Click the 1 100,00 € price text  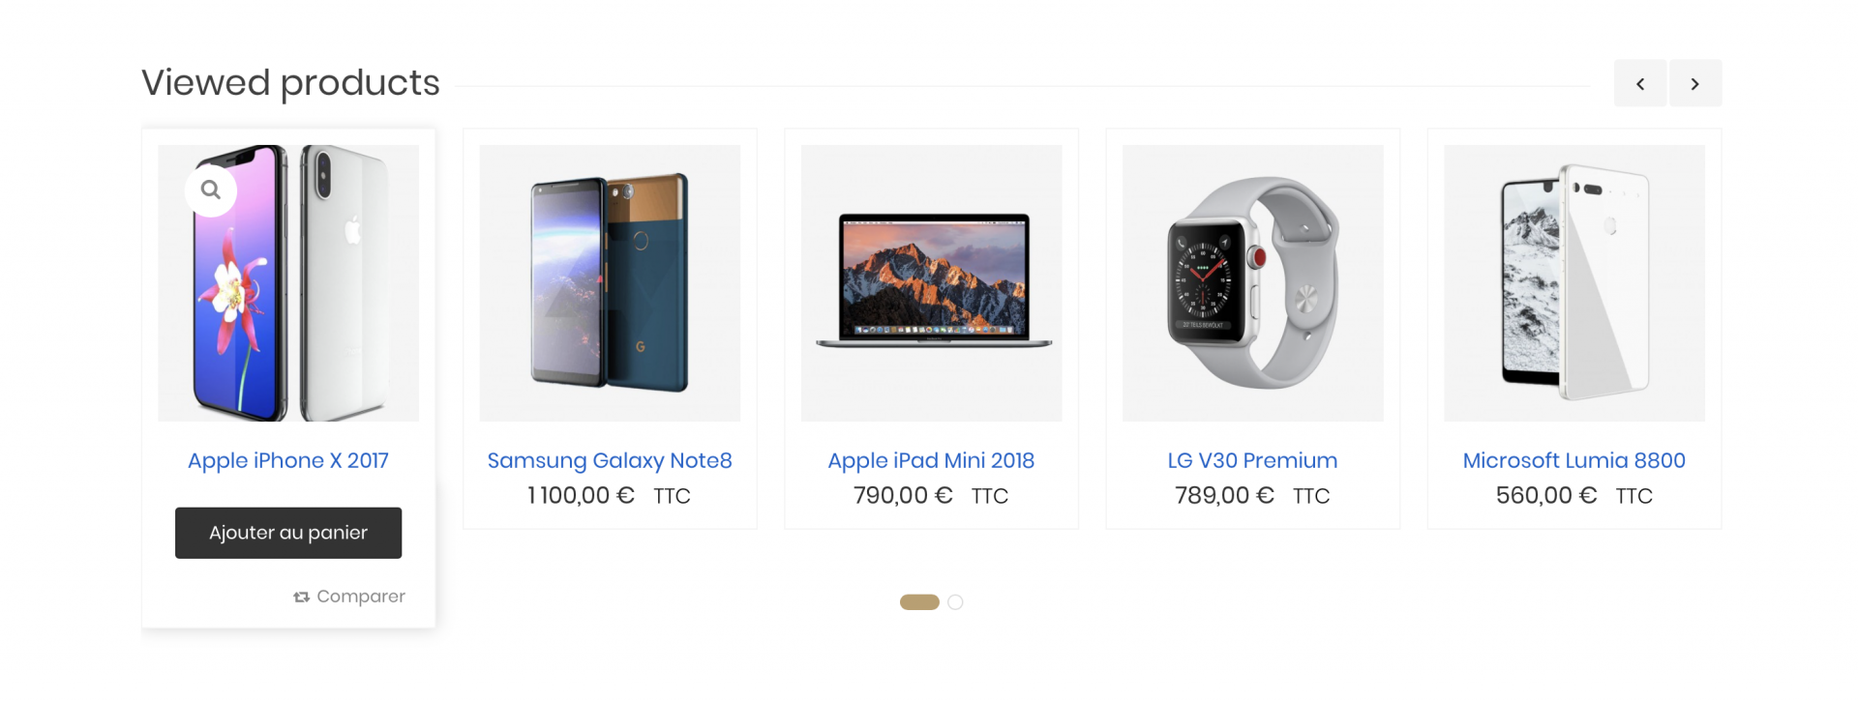[x=581, y=496]
